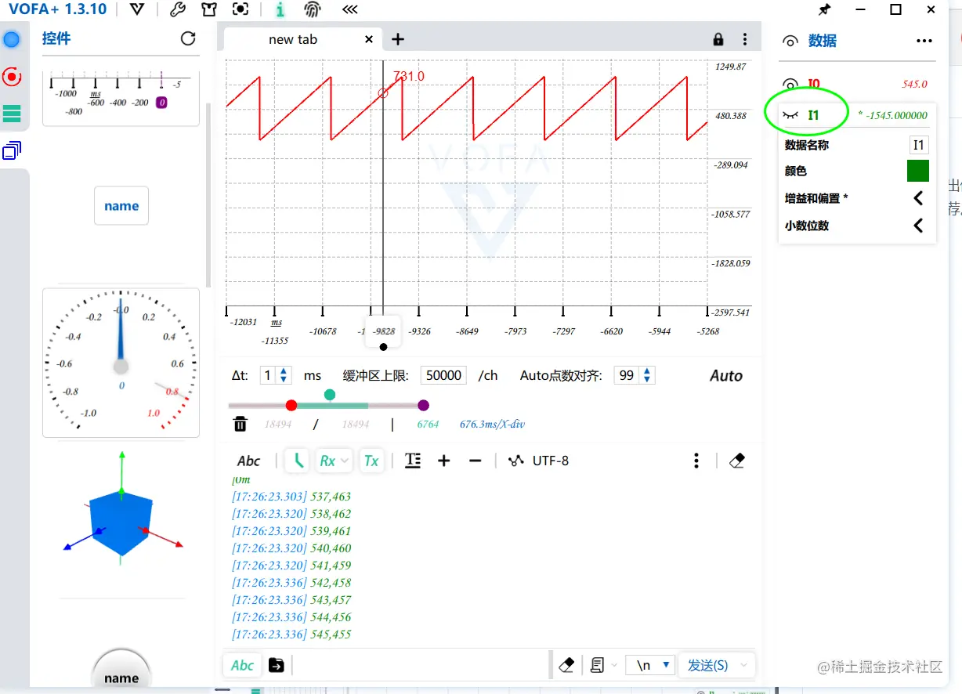Open the Rx dropdown
This screenshot has height=694, width=962.
pos(334,461)
